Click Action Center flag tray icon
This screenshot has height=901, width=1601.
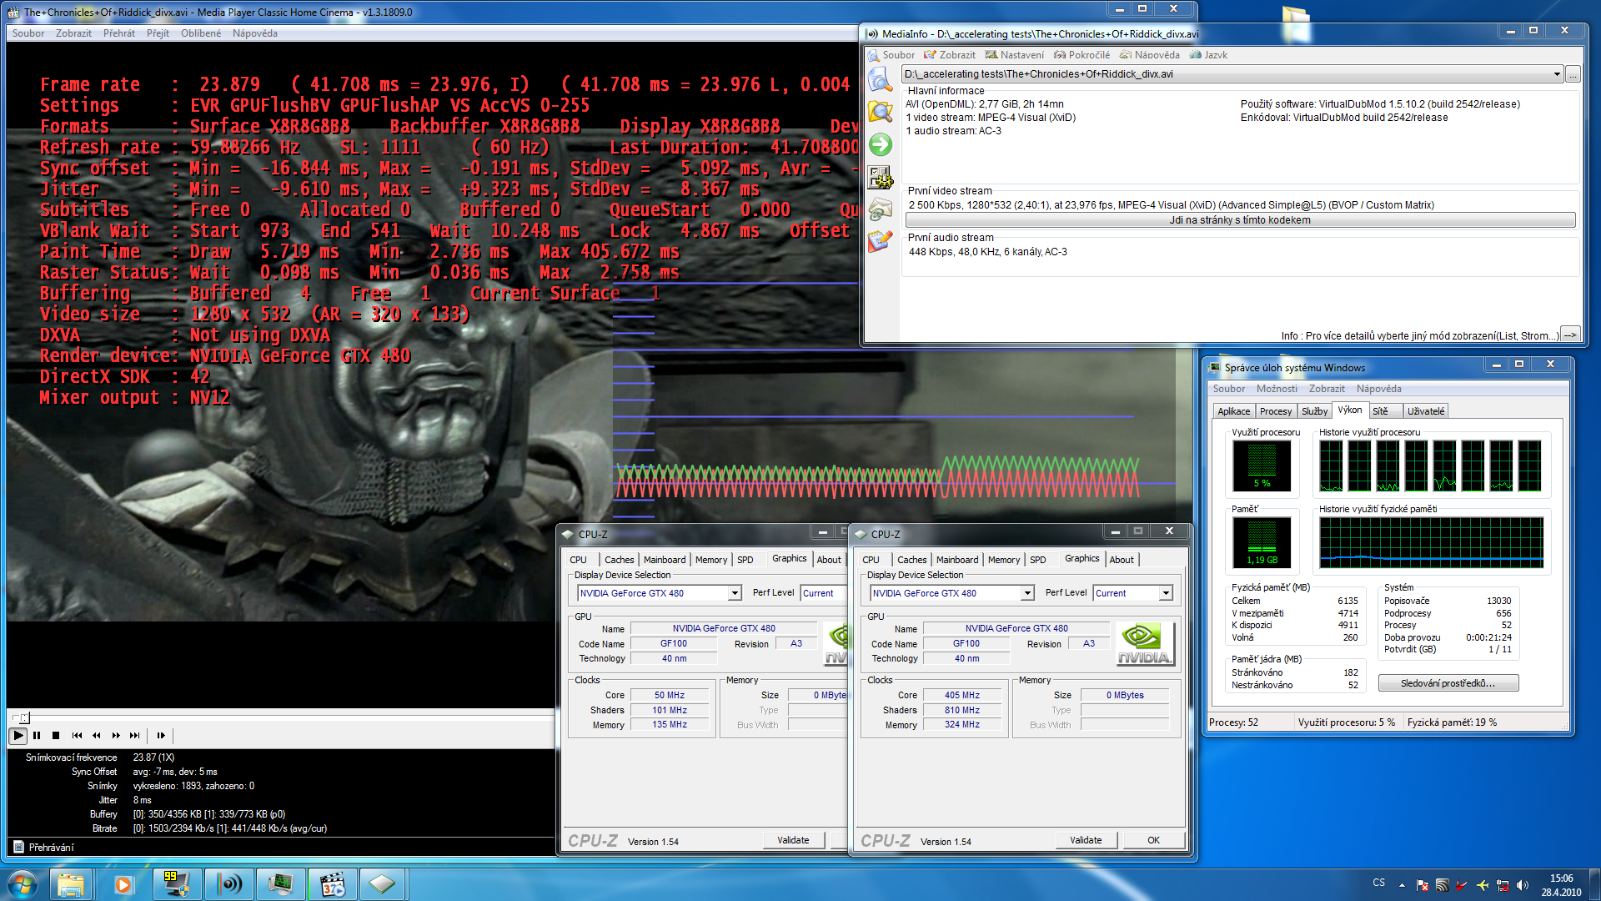[1423, 884]
